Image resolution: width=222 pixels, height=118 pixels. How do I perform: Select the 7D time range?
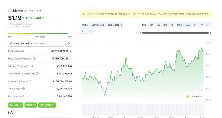151,25
